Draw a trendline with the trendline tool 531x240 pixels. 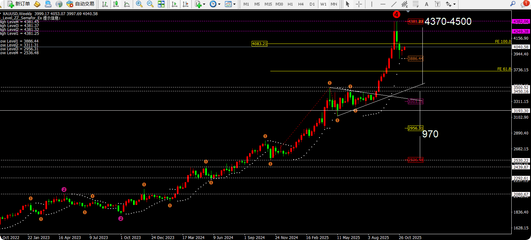click(x=394, y=4)
